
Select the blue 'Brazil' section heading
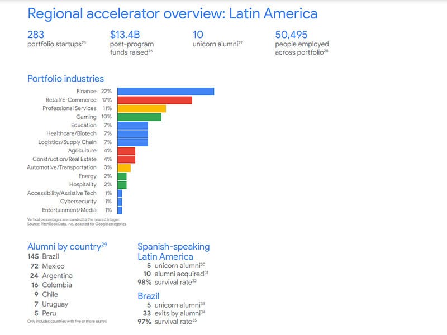pos(149,296)
